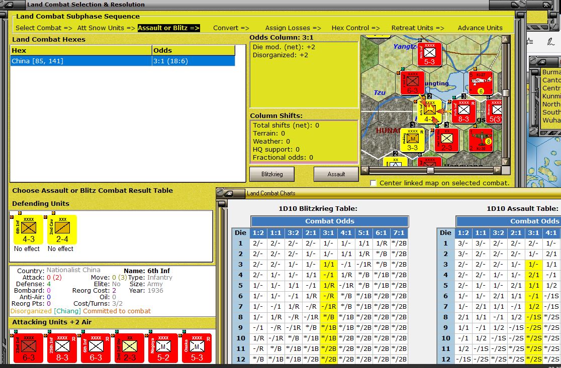Click the 3:1 header in Blitzkrieg table
The image size is (561, 368).
pos(328,232)
